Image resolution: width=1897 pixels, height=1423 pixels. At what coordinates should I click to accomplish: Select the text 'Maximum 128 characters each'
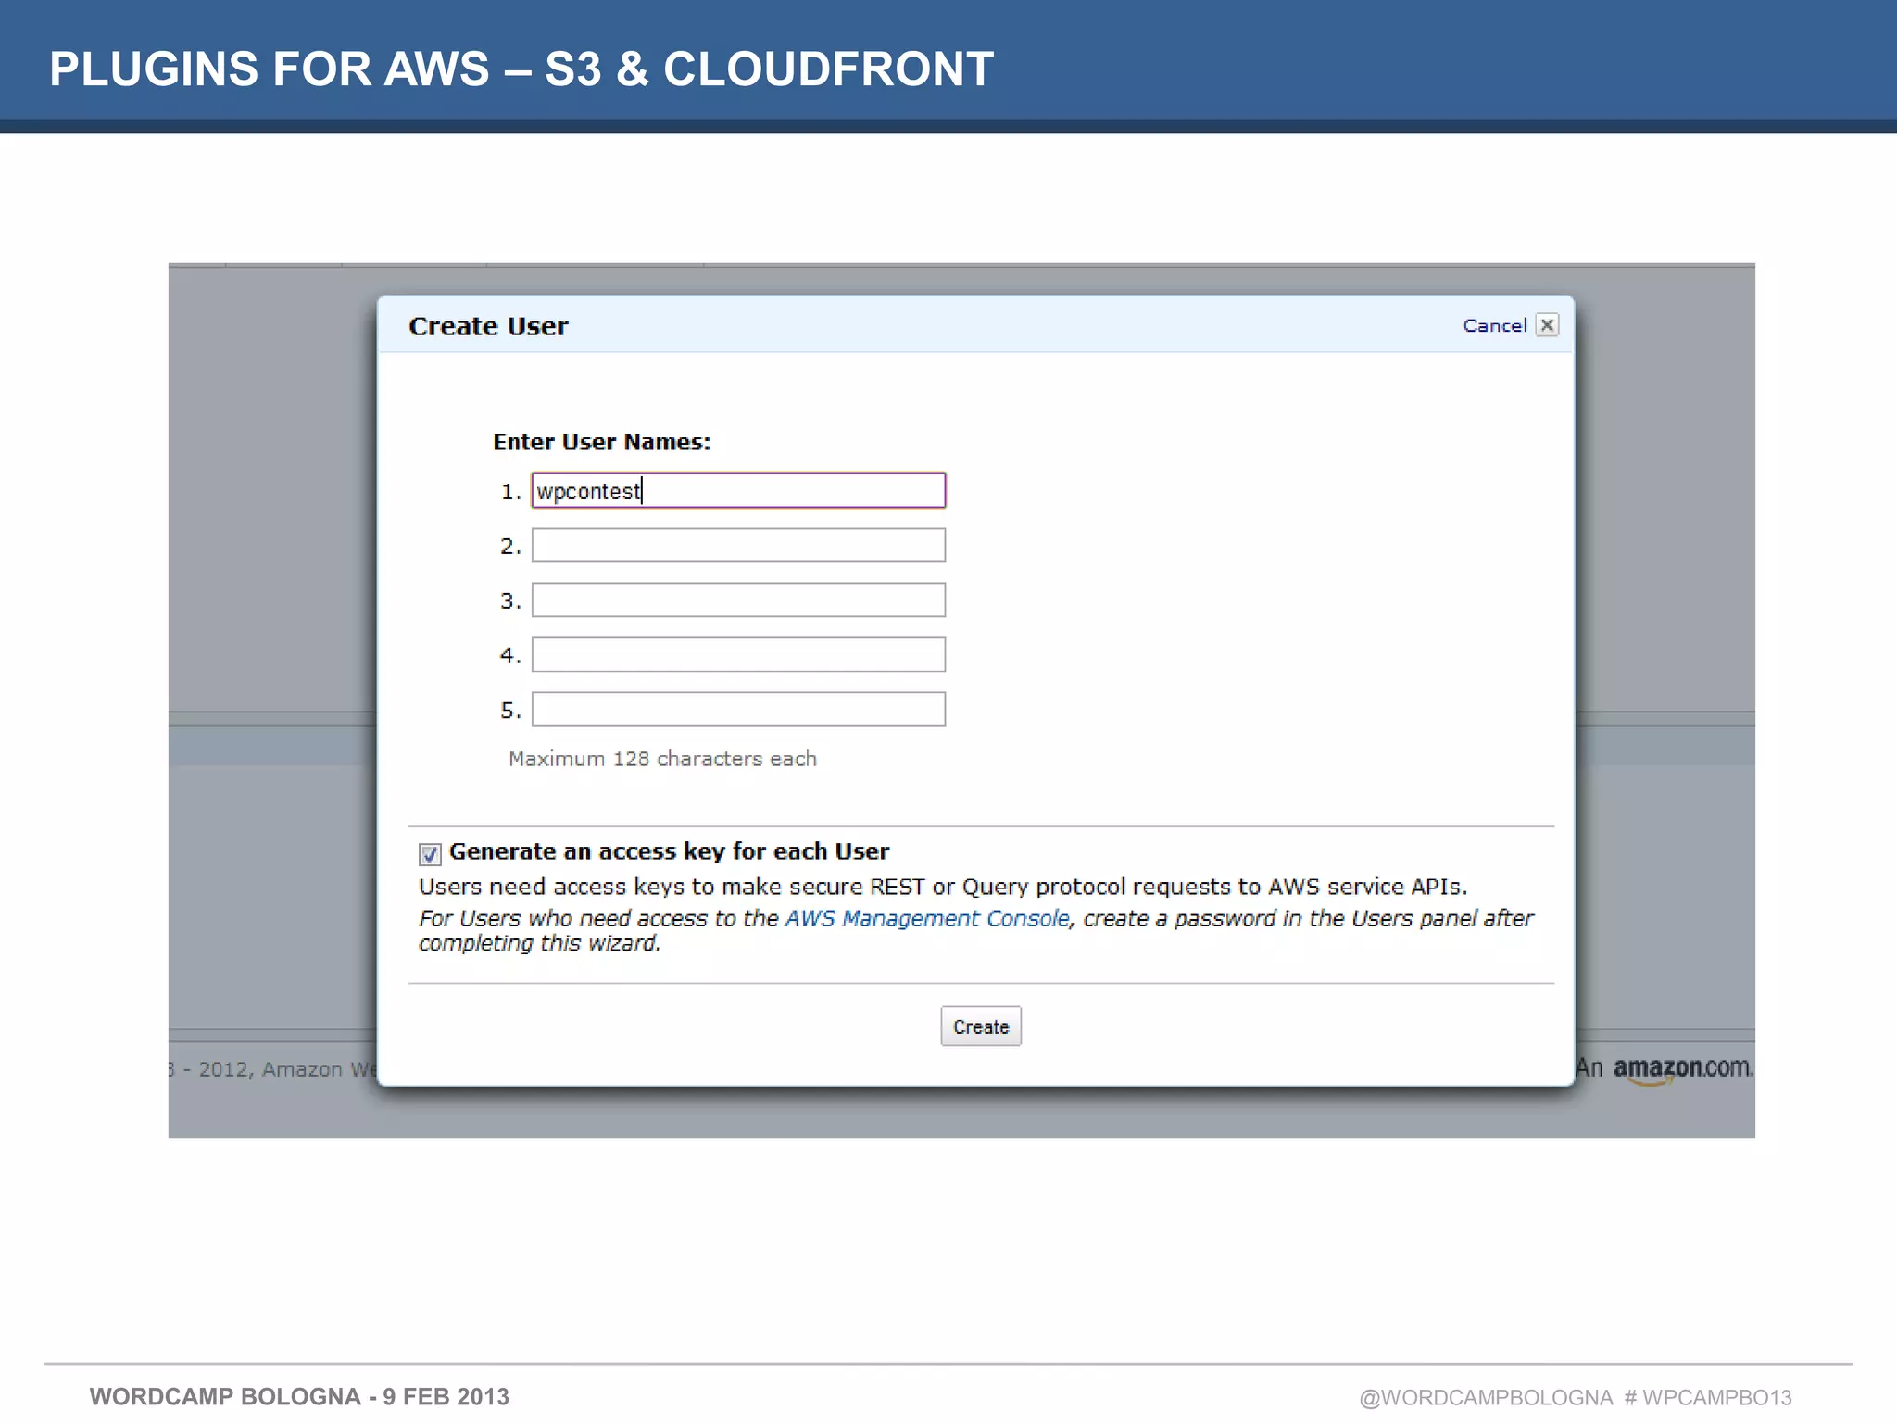click(x=662, y=759)
